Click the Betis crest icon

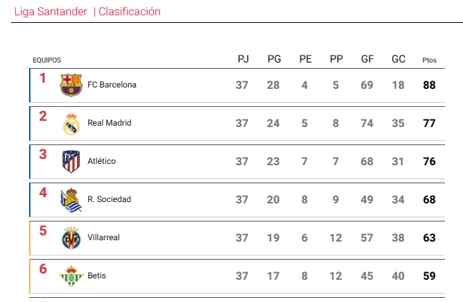[71, 276]
